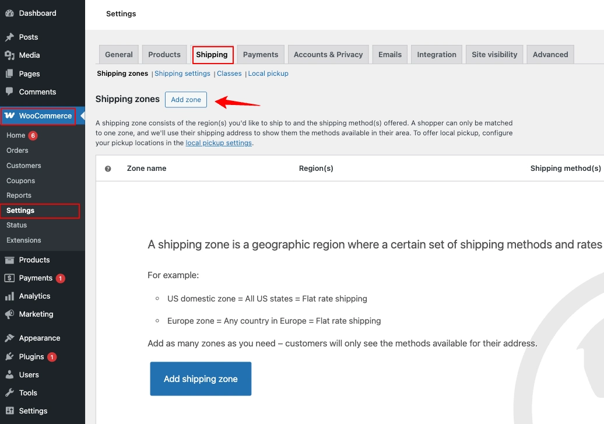Select the Shipping tab
Screen dimensions: 604x424
tap(212, 55)
